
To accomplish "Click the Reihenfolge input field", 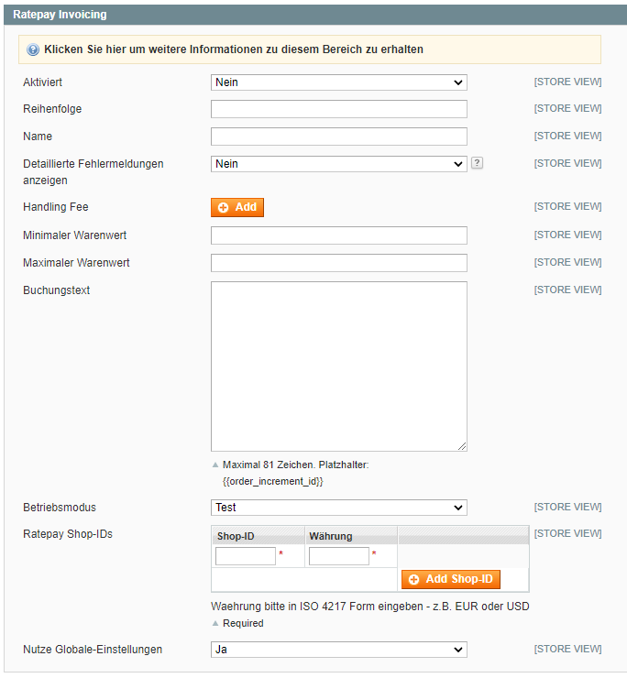I will click(339, 109).
